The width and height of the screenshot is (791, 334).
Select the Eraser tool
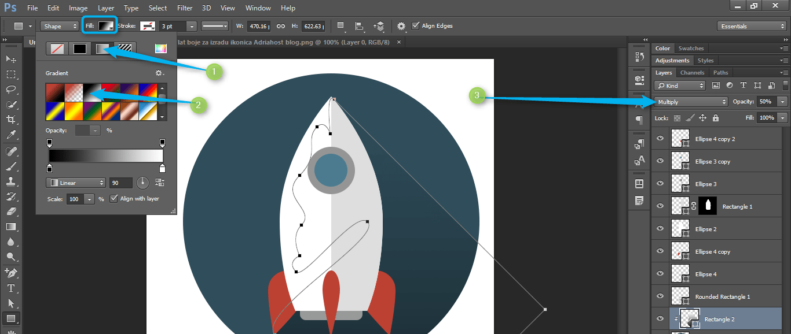click(x=10, y=211)
